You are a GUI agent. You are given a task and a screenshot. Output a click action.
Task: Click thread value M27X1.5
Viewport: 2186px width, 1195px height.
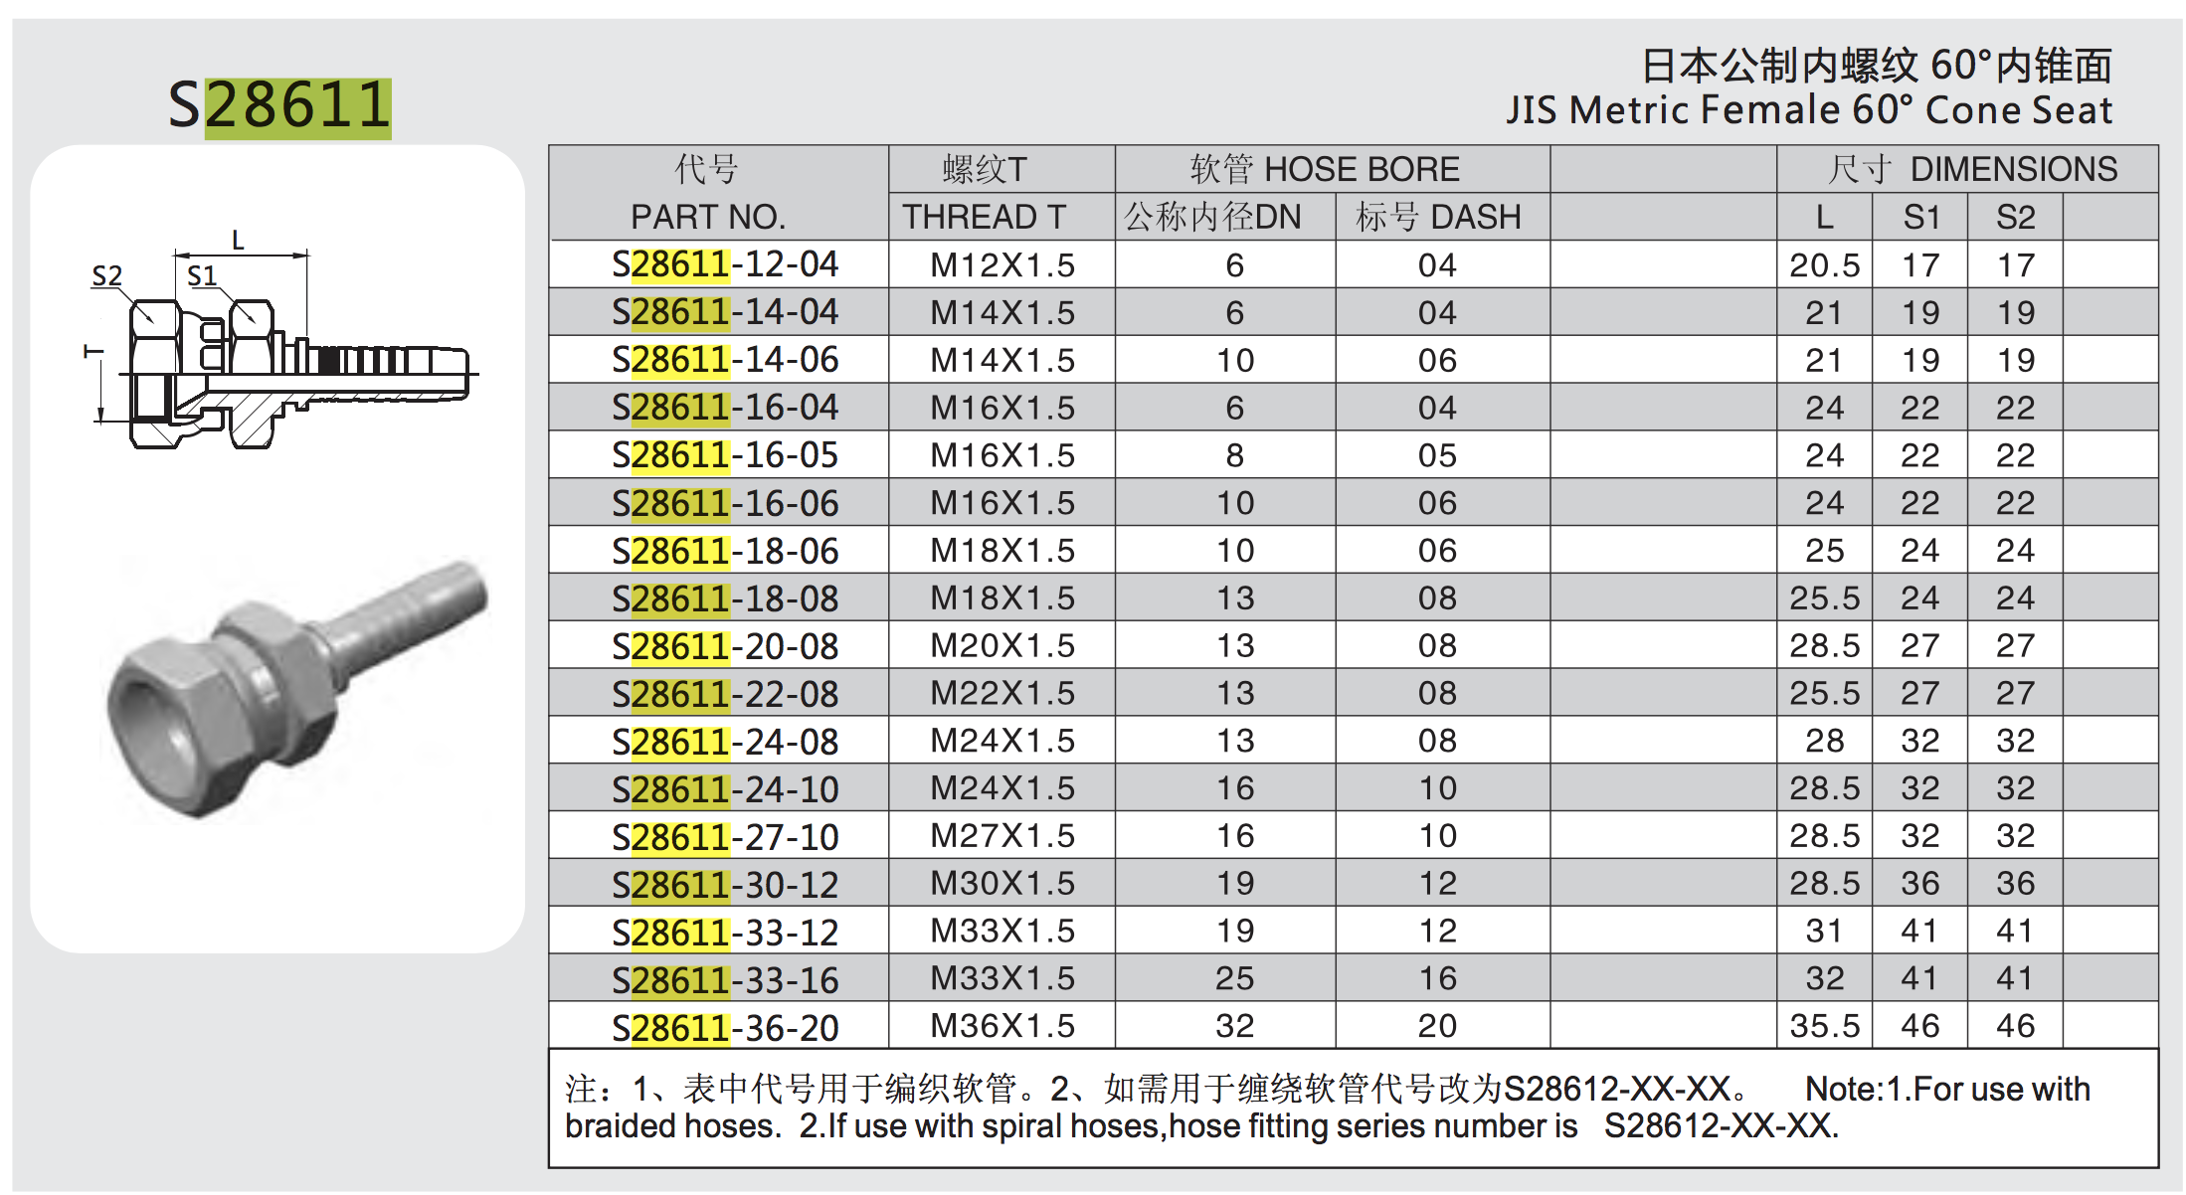[x=1002, y=836]
